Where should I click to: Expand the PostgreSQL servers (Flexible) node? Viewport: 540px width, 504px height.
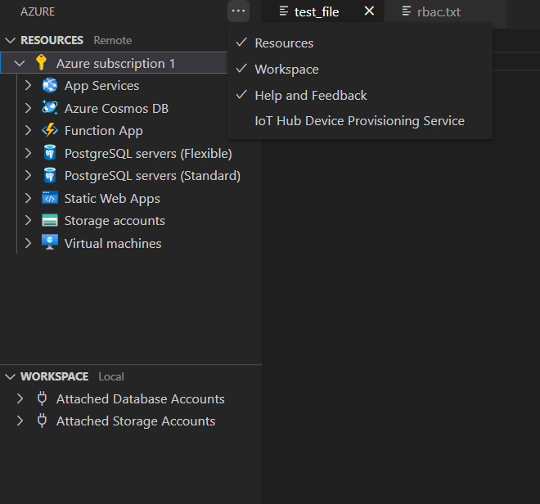pos(29,153)
